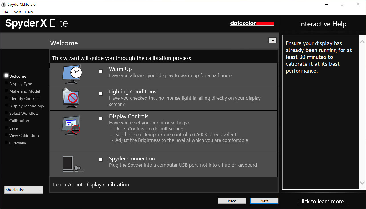The image size is (366, 209).
Task: Check the Lighting Conditions checkbox
Action: pos(101,94)
